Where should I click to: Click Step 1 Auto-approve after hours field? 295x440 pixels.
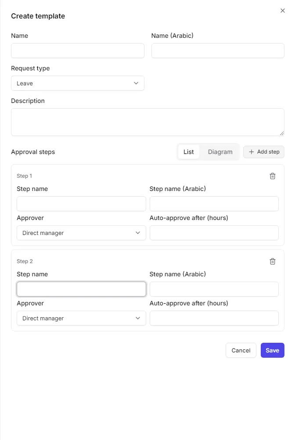pos(214,233)
